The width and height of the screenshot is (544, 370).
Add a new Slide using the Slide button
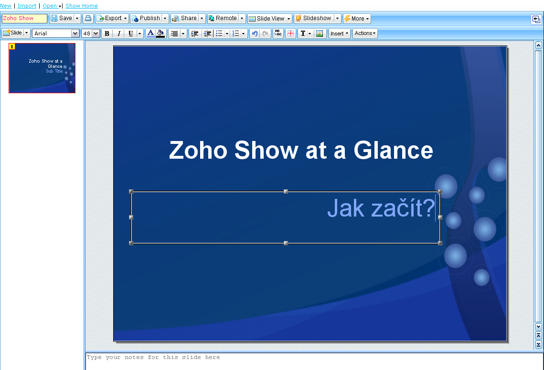tap(12, 33)
